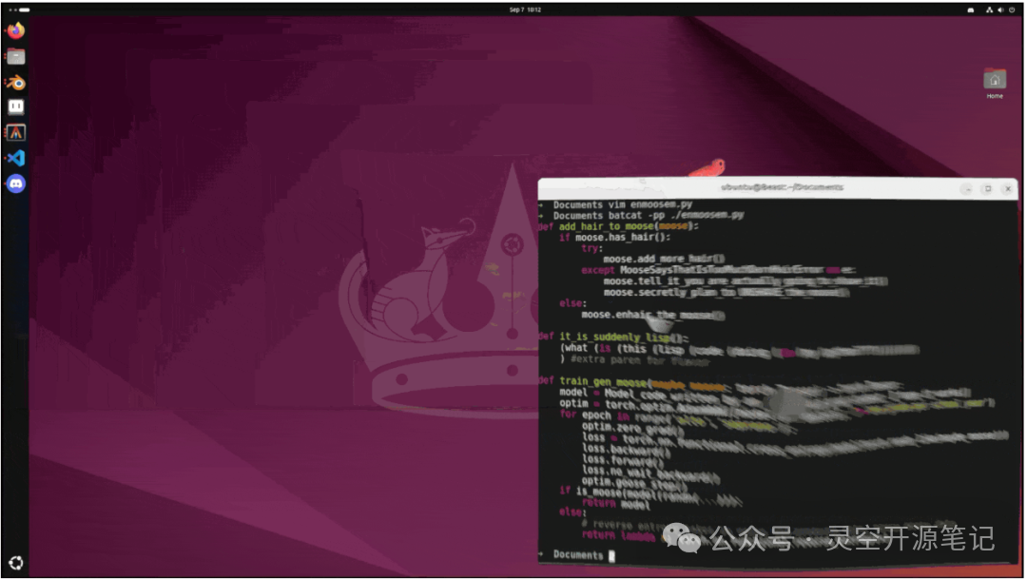Viewport: 1027px width, 579px height.
Task: Open Discord from the dock
Action: 15,183
